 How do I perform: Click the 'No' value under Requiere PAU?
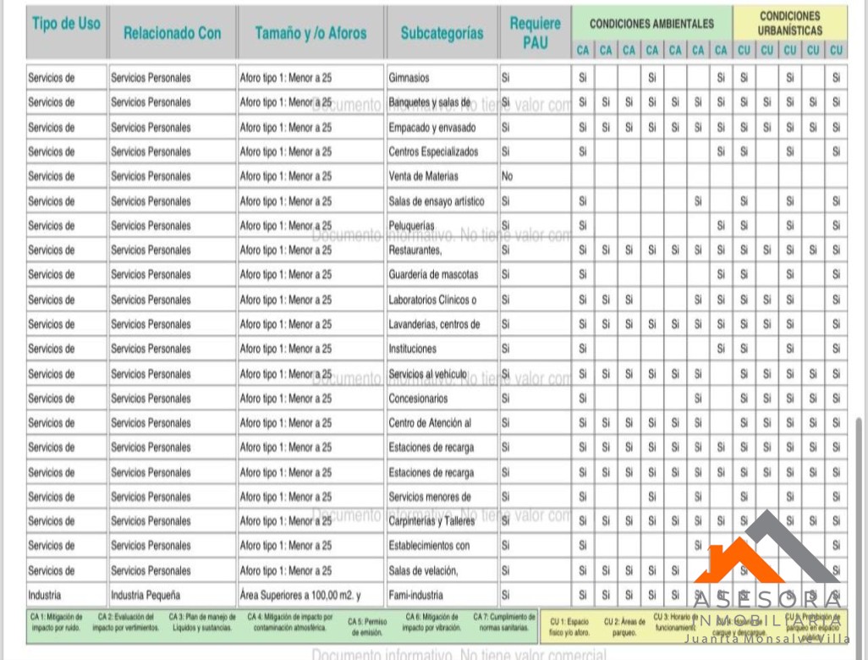click(508, 177)
